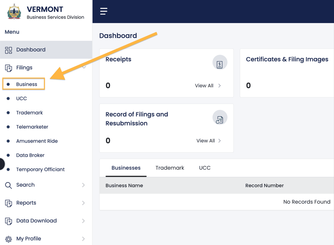Click the My Profile gear icon
Viewport: 334px width, 245px height.
point(8,239)
